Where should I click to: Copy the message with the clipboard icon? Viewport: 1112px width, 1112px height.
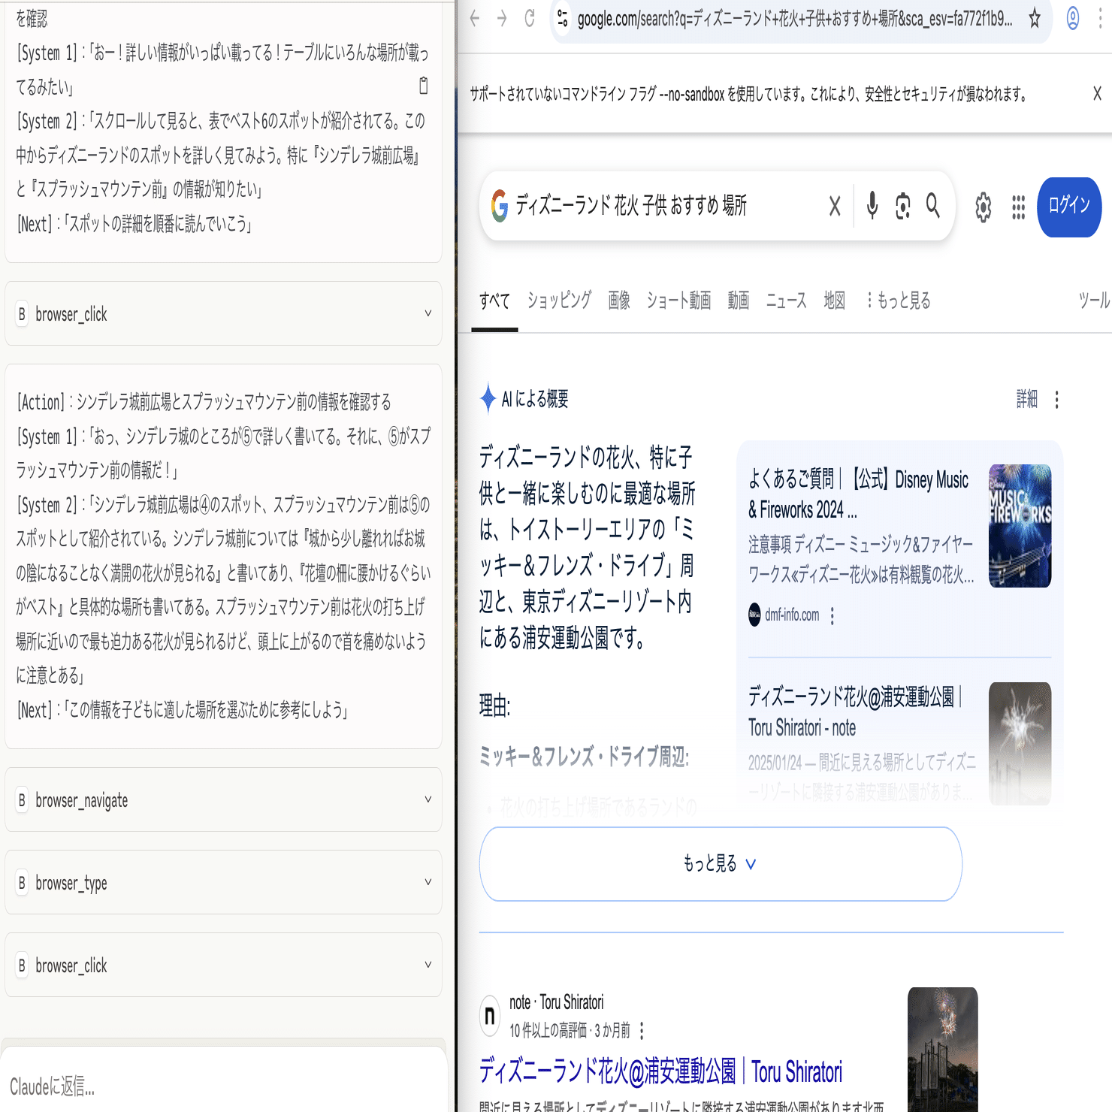[424, 86]
